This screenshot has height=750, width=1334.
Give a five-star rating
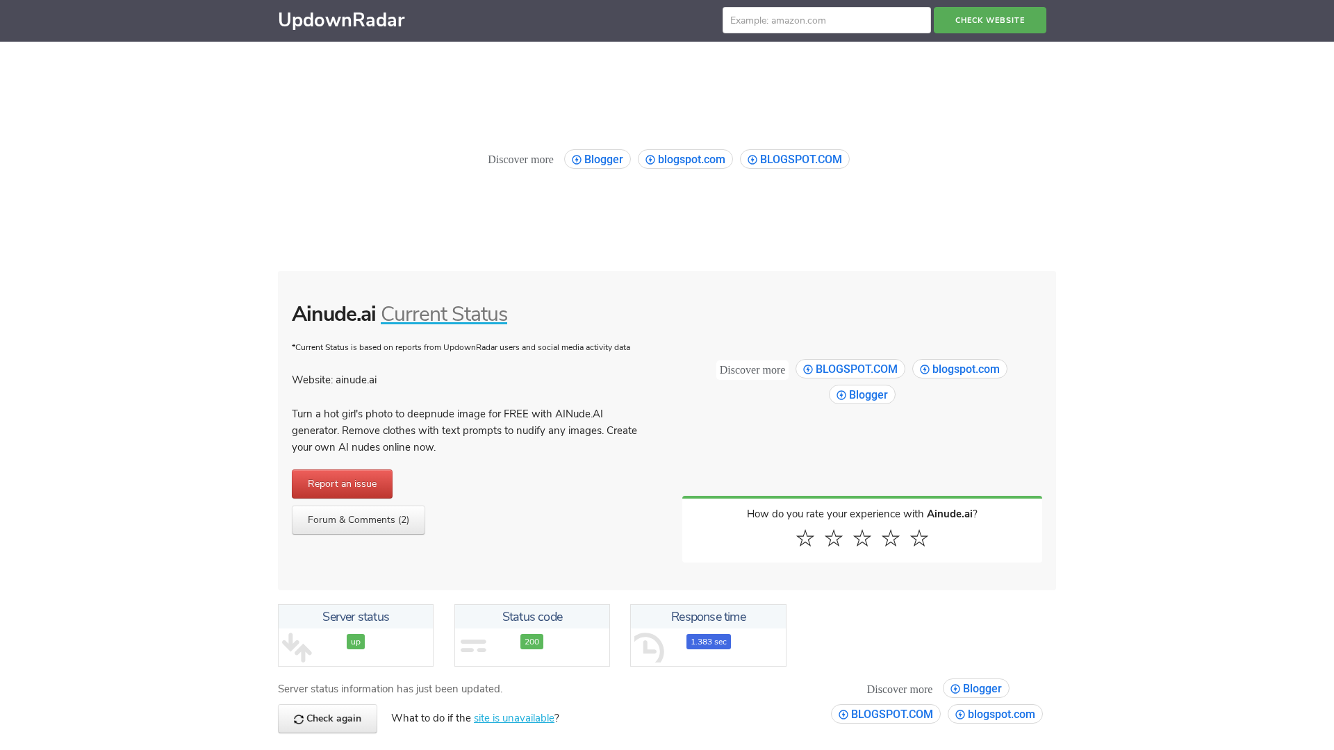point(919,538)
